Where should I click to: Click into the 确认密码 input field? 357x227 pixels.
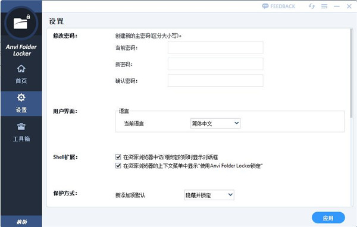[x=215, y=80]
